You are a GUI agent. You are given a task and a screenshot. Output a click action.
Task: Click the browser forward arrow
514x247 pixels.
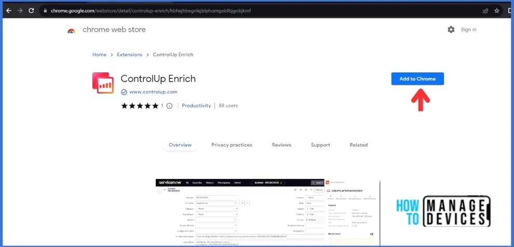click(x=20, y=11)
